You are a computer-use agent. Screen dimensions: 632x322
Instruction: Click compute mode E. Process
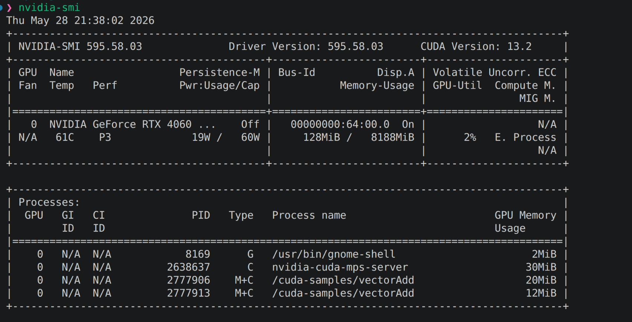525,137
